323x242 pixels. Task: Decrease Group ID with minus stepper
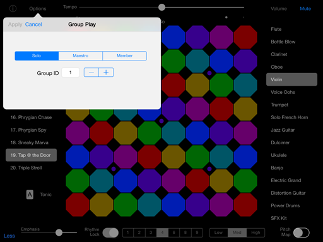[x=91, y=72]
